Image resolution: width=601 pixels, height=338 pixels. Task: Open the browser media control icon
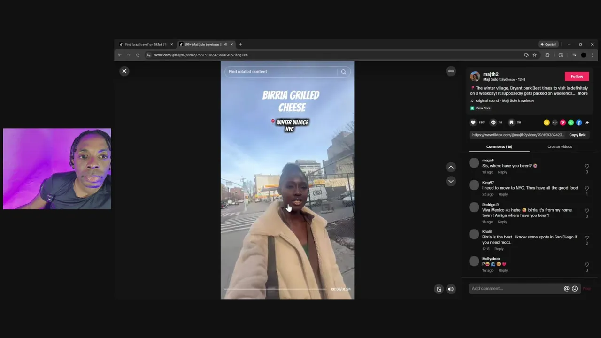click(x=574, y=55)
